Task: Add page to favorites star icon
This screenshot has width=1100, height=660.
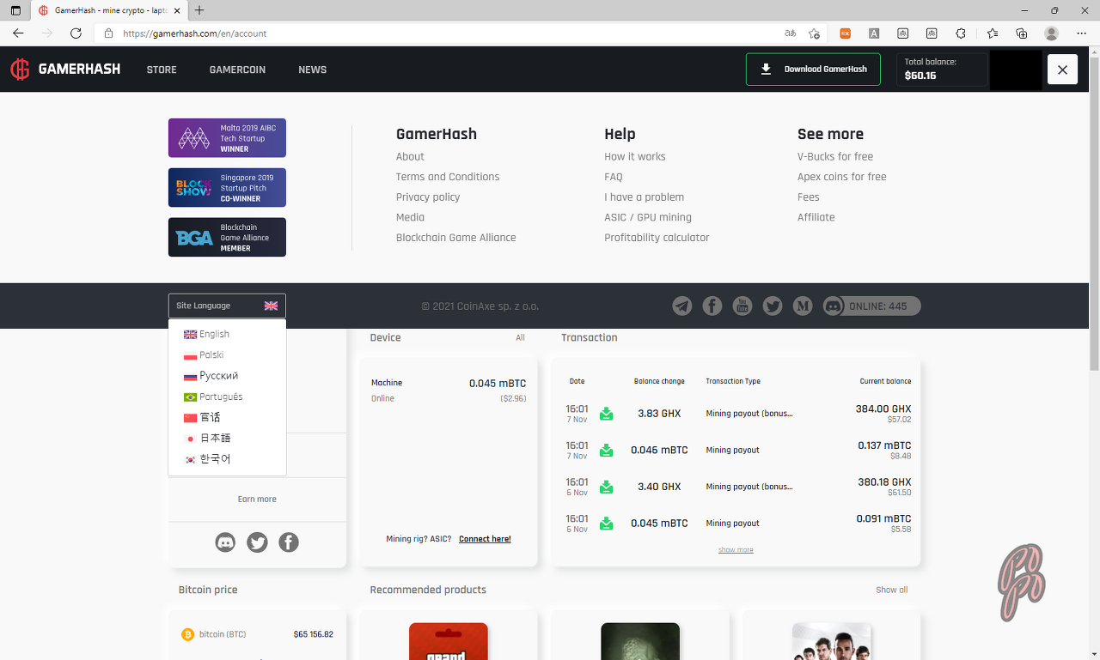Action: [x=814, y=33]
